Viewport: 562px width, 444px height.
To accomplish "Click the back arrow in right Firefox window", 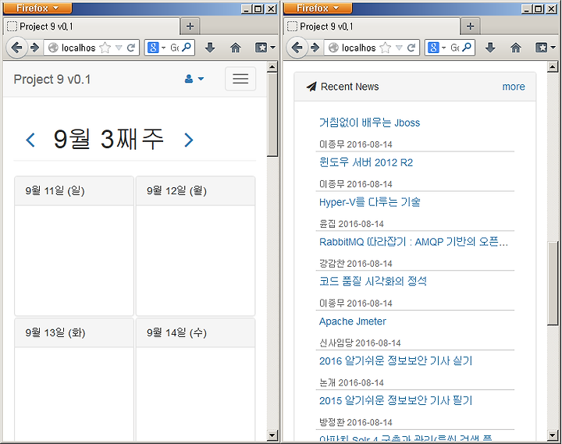I will tap(297, 48).
